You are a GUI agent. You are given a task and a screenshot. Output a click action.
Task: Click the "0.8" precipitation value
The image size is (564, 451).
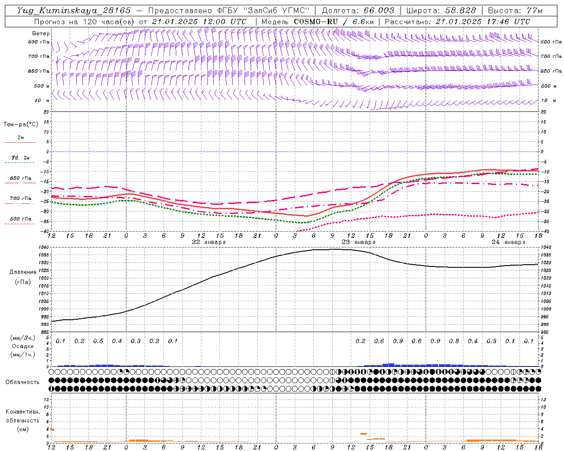tap(454, 341)
